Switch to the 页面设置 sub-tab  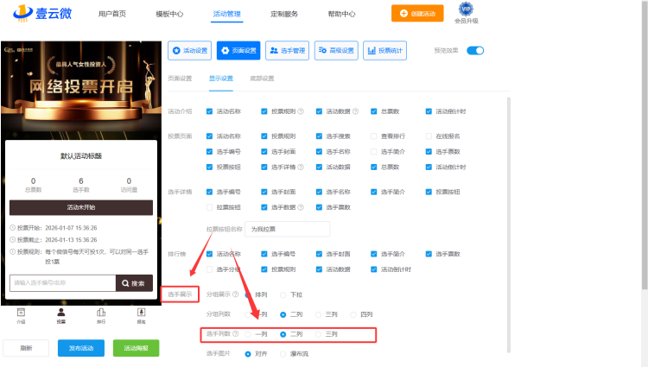(x=180, y=79)
